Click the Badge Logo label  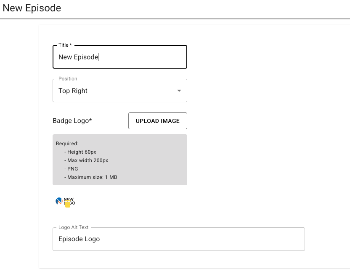pos(72,121)
